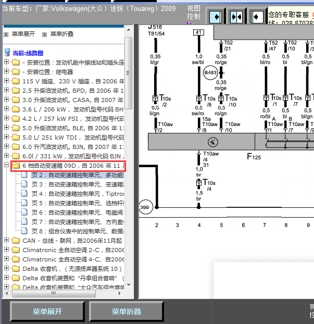Click the backlight symbol in diagram component
The height and width of the screenshot is (324, 314).
coord(212,142)
